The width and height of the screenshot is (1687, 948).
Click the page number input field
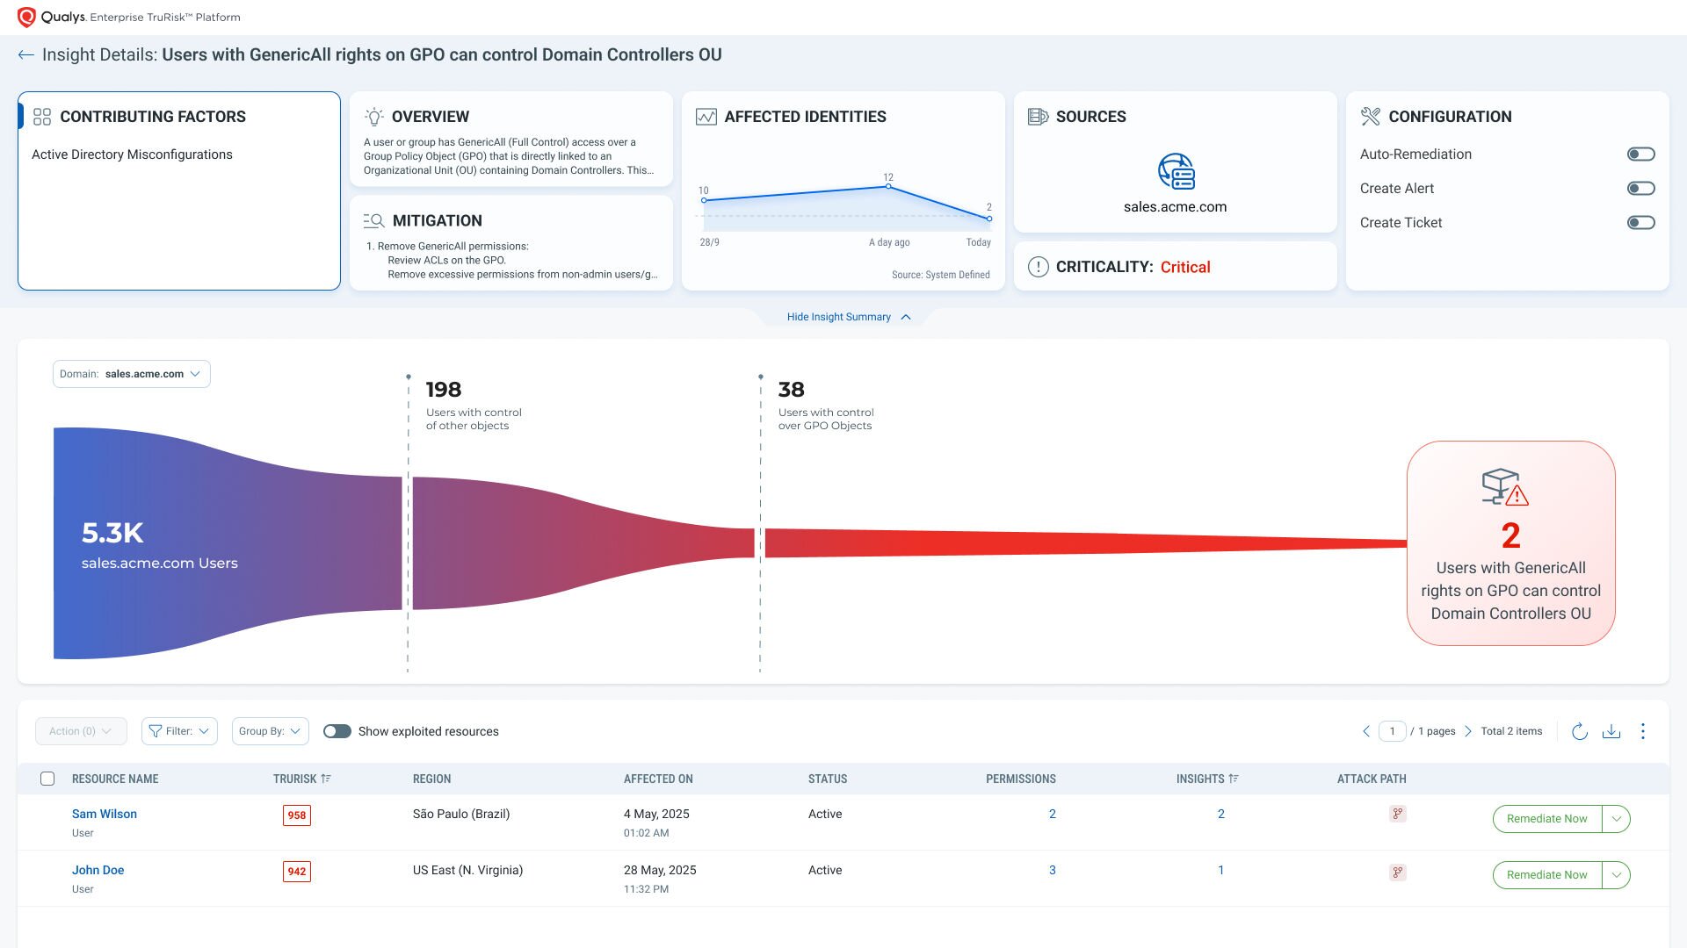pyautogui.click(x=1393, y=731)
